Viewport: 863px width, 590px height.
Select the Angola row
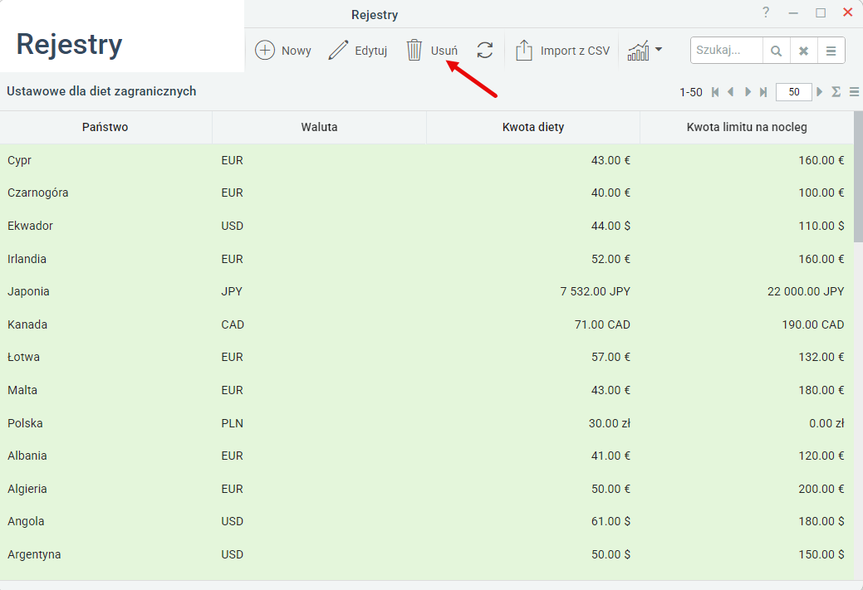pyautogui.click(x=427, y=521)
